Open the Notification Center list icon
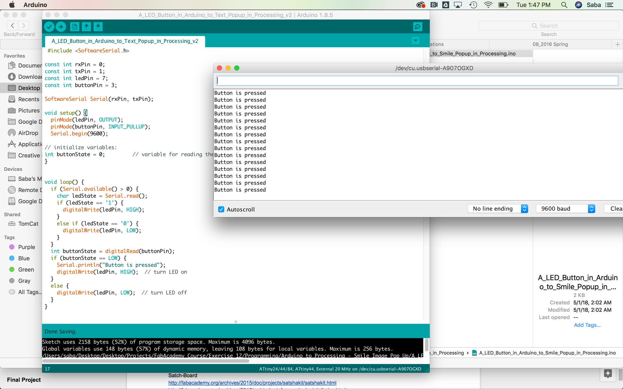This screenshot has height=389, width=623. (609, 5)
